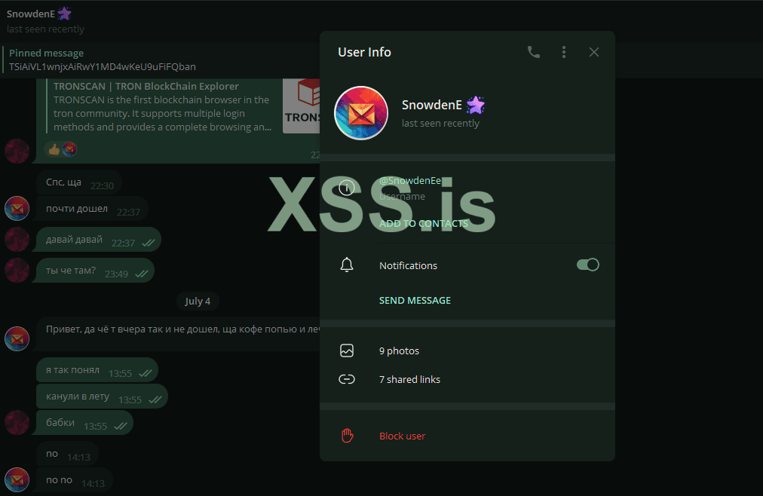Click ADD TO CONTACTS
763x496 pixels.
point(424,223)
